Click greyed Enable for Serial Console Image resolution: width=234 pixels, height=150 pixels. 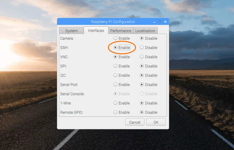click(x=121, y=94)
